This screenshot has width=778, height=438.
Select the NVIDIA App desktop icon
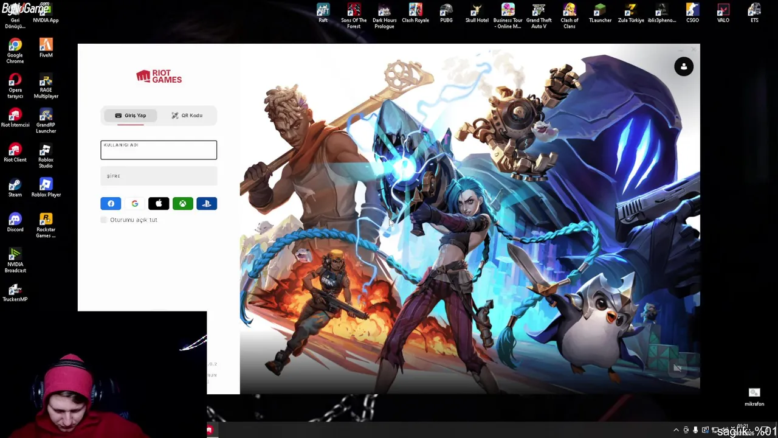(46, 13)
